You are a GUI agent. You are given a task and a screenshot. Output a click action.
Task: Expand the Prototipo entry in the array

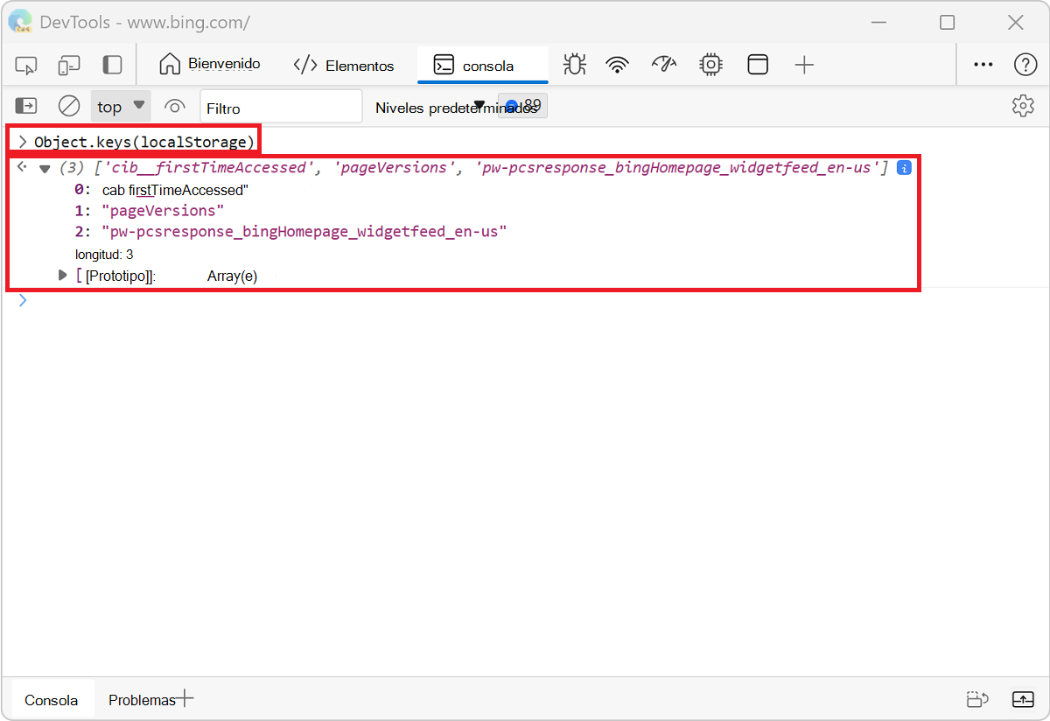point(61,274)
